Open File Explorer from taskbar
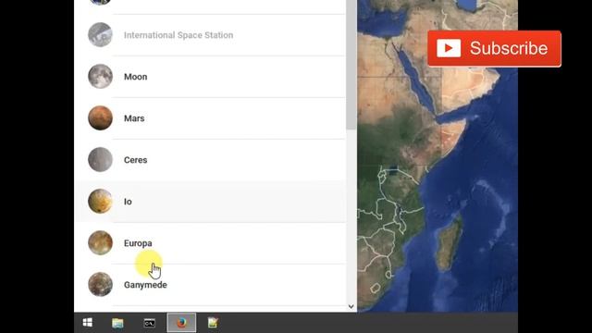Screen dimensions: 592x333 click(x=117, y=323)
